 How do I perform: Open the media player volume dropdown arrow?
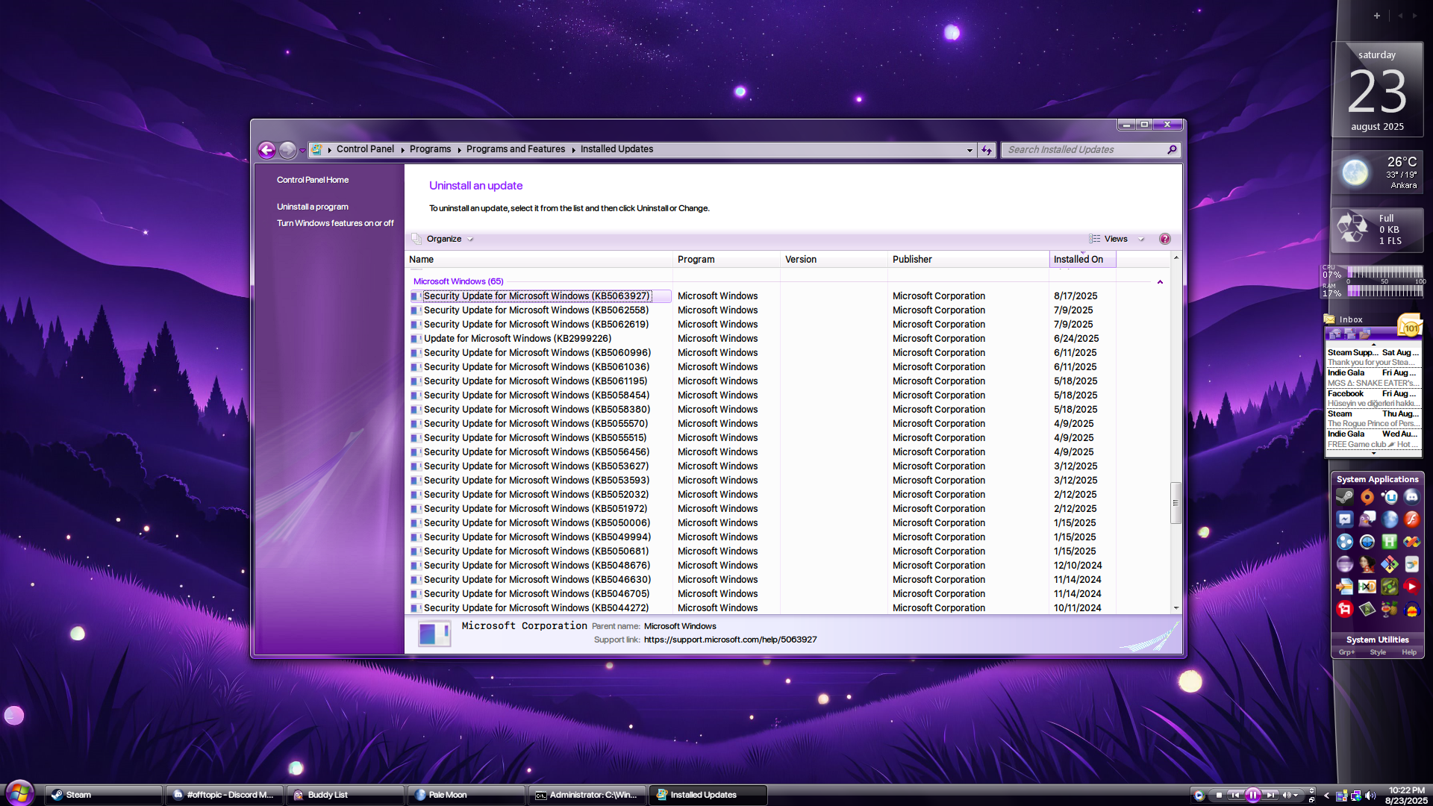[1297, 796]
